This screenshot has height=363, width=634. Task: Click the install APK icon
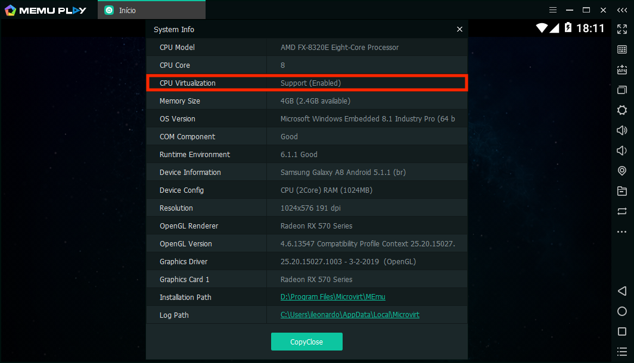(x=622, y=70)
